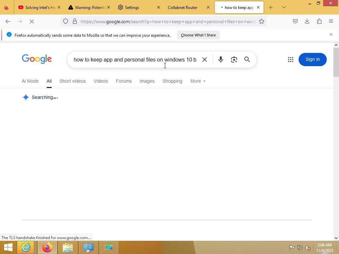The width and height of the screenshot is (339, 254).
Task: Open Firefox View pinned icon
Action: tap(7, 8)
